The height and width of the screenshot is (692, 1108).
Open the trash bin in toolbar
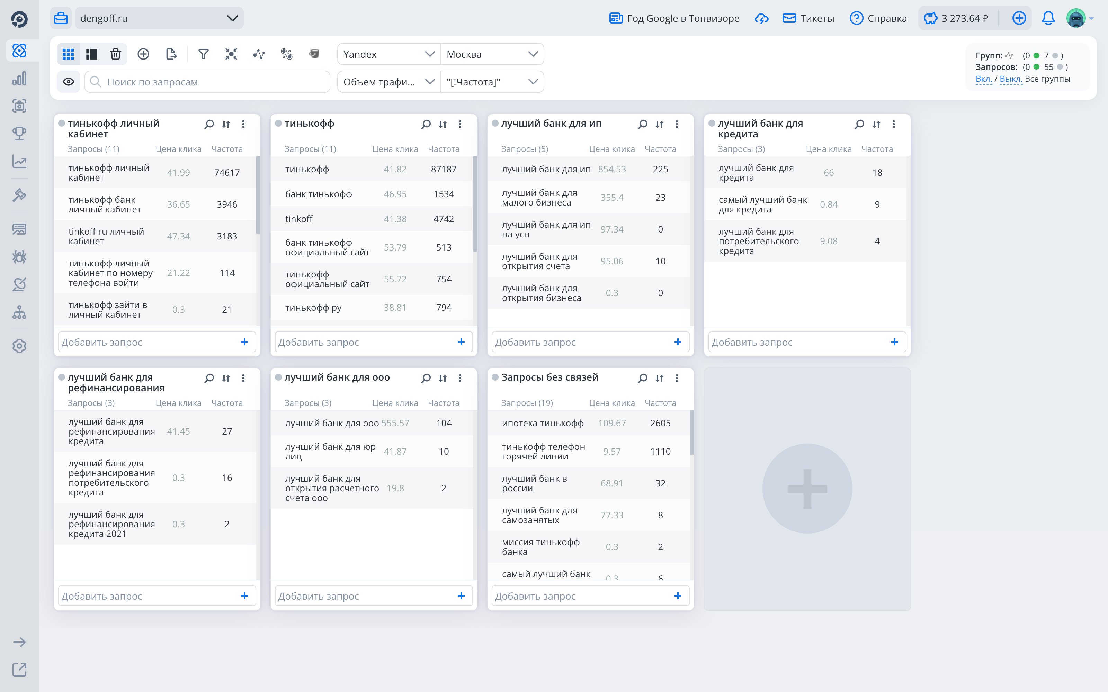tap(115, 54)
